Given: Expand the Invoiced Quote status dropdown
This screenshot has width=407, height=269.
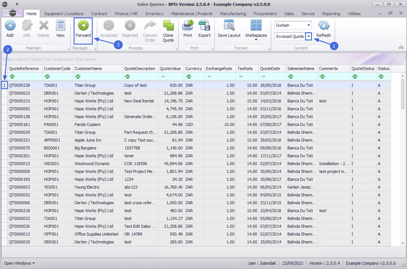Looking at the screenshot, I should (x=309, y=36).
